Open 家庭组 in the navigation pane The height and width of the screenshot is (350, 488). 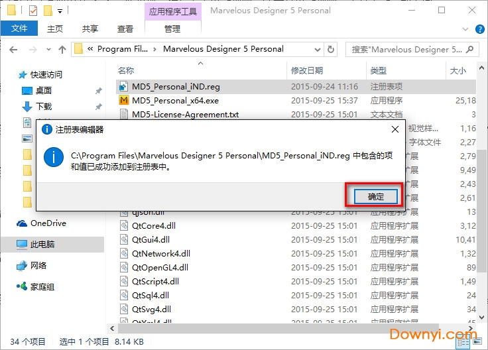(x=42, y=286)
